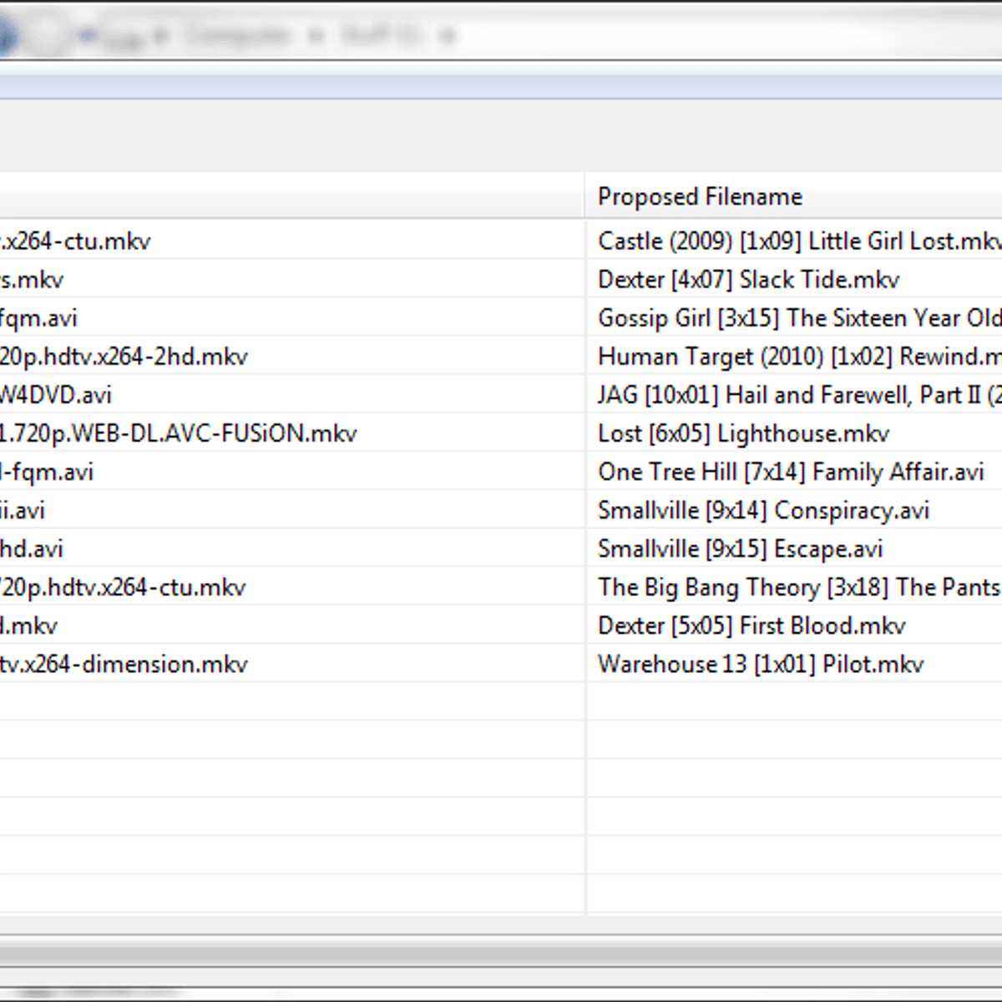Select Warehouse 13 [1x01] Pilot.mkv
The width and height of the screenshot is (1002, 1002).
tap(760, 664)
